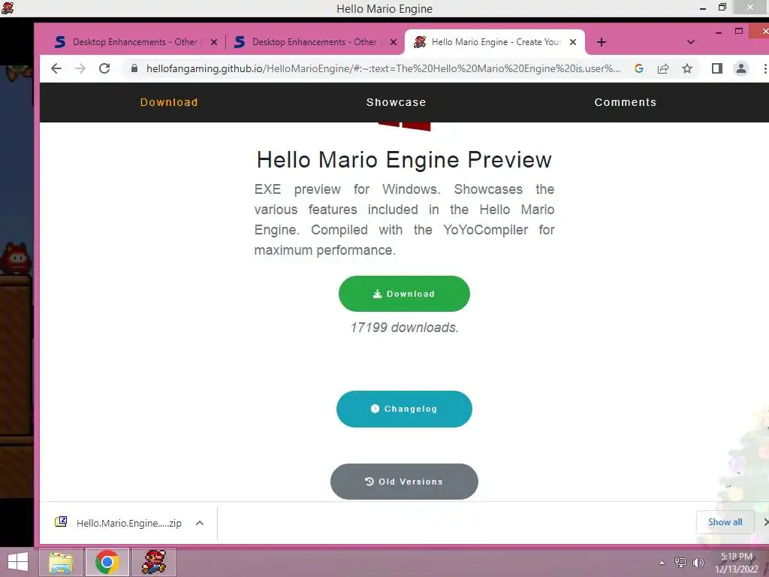Open the Changelog button
The width and height of the screenshot is (769, 577).
(404, 409)
